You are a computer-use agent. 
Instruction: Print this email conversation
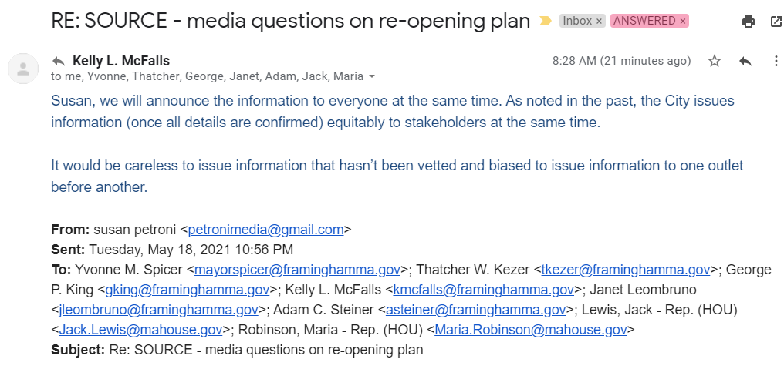point(748,22)
